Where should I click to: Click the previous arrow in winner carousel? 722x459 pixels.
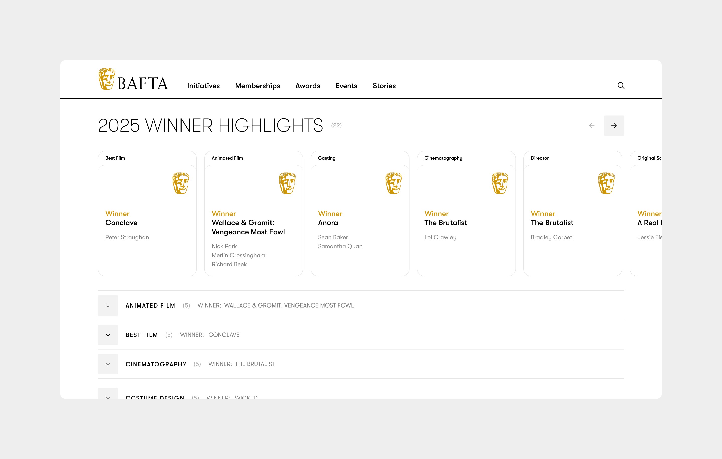pos(592,126)
